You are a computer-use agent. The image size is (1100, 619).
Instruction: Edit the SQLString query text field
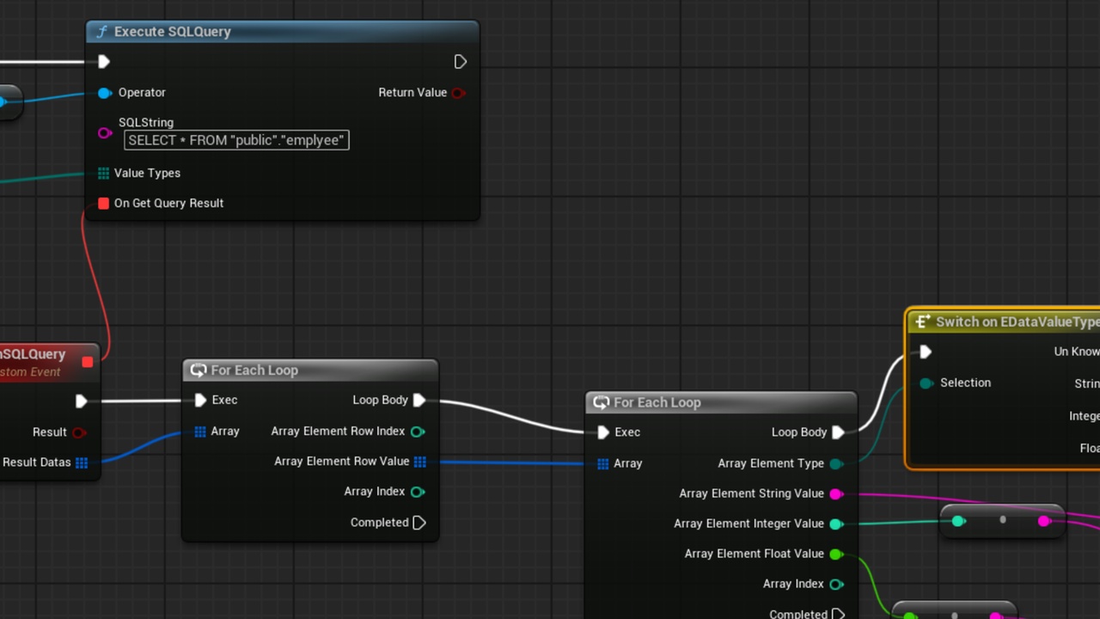point(236,140)
